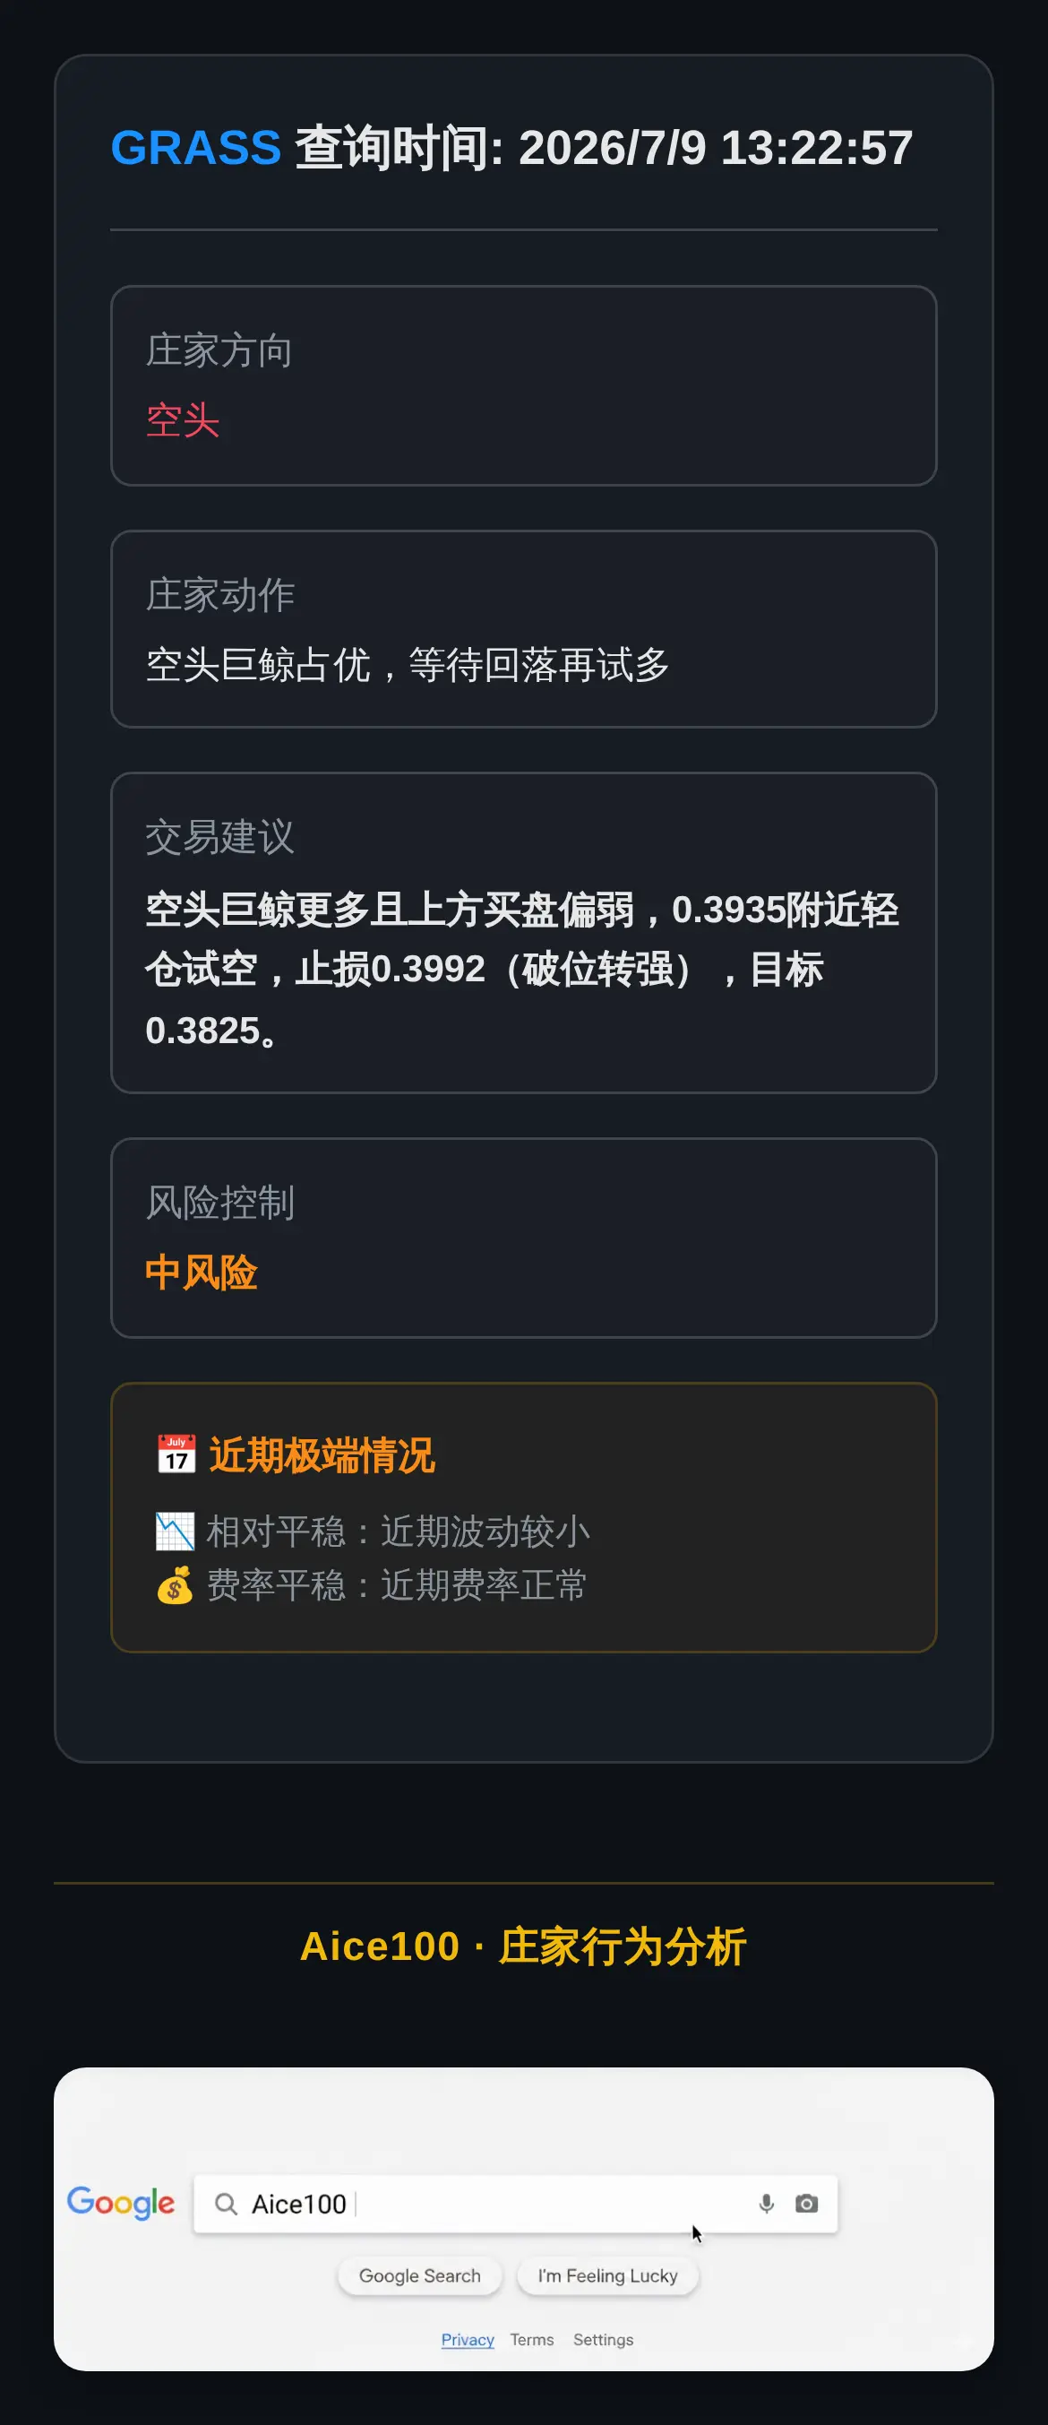Click the money bag emoji

pos(175,1584)
